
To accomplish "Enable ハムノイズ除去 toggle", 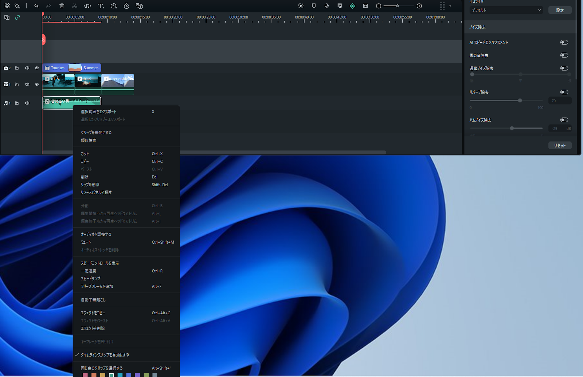I will (564, 120).
